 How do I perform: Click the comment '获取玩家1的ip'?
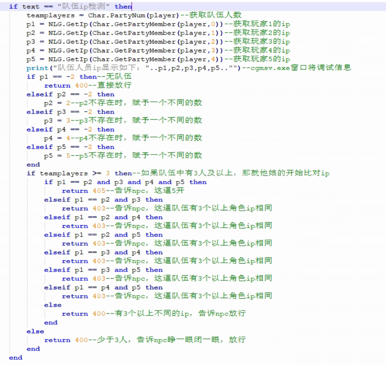tap(262, 24)
